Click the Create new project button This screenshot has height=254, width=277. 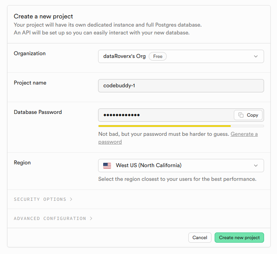[x=239, y=238]
